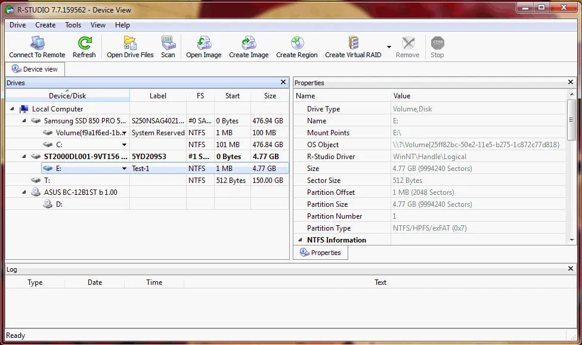Image resolution: width=582 pixels, height=345 pixels.
Task: Switch to the Device view tab
Action: point(34,69)
